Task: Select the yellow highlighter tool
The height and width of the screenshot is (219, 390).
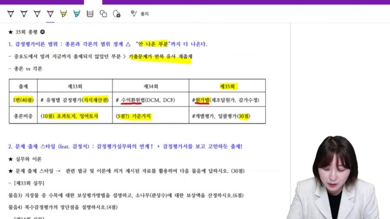Action: (63, 14)
